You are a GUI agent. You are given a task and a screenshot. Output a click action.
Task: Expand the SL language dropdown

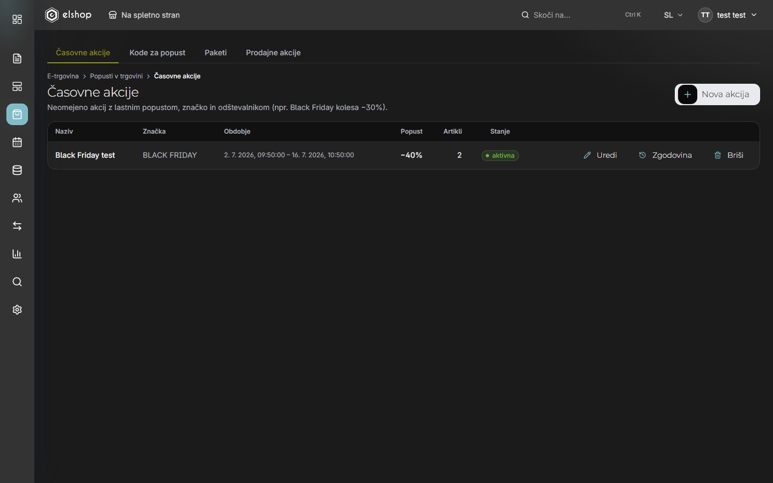pos(673,15)
